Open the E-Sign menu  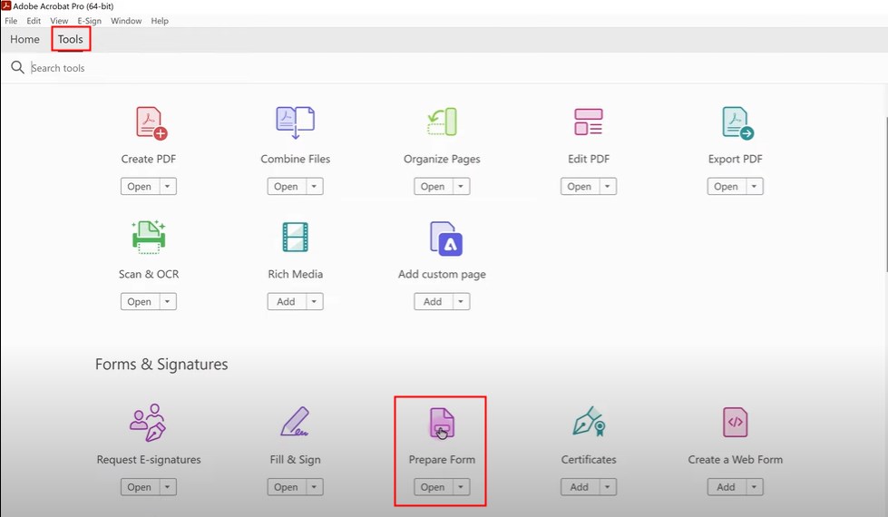(89, 21)
